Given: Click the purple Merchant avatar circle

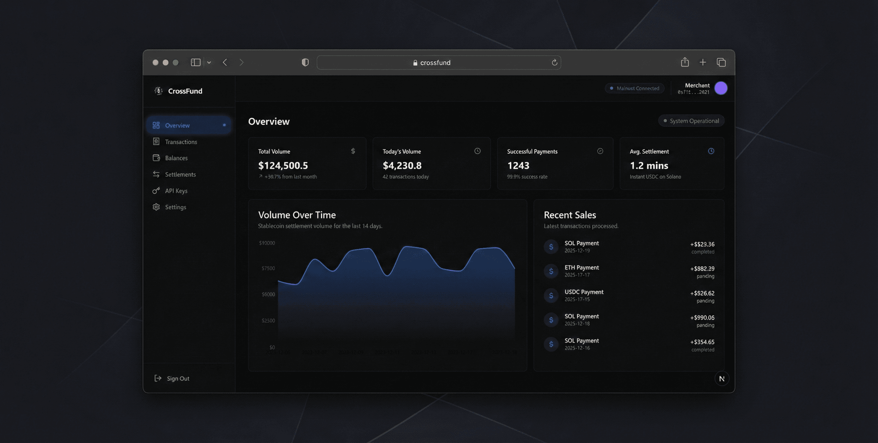Looking at the screenshot, I should pos(721,88).
